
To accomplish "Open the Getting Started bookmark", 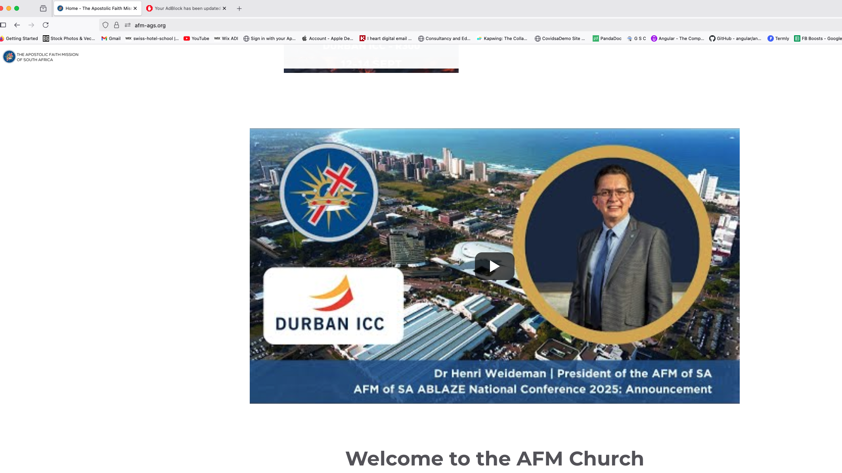I will (19, 38).
